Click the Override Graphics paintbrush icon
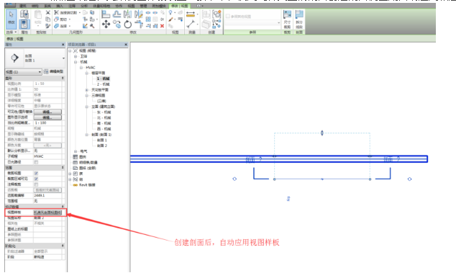Viewport: 456px width, 278px height. (x=170, y=19)
